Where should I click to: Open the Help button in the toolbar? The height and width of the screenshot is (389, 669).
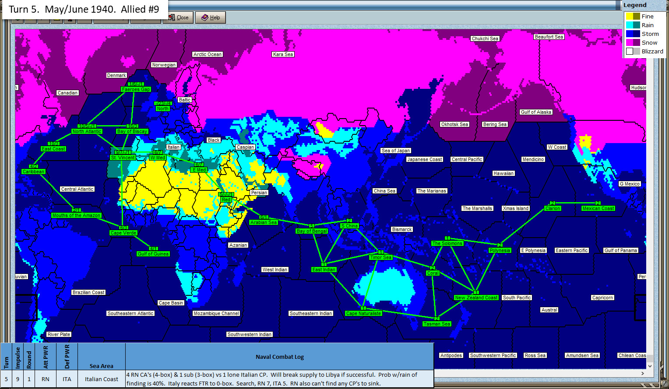211,18
